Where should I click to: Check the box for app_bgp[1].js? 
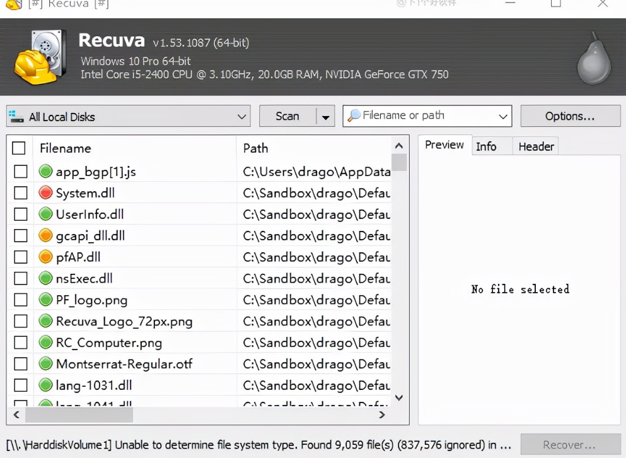pos(20,172)
